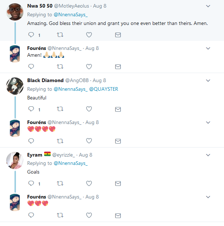Send Black Diamond's tweet via direct message
This screenshot has height=226, width=224.
(x=118, y=109)
